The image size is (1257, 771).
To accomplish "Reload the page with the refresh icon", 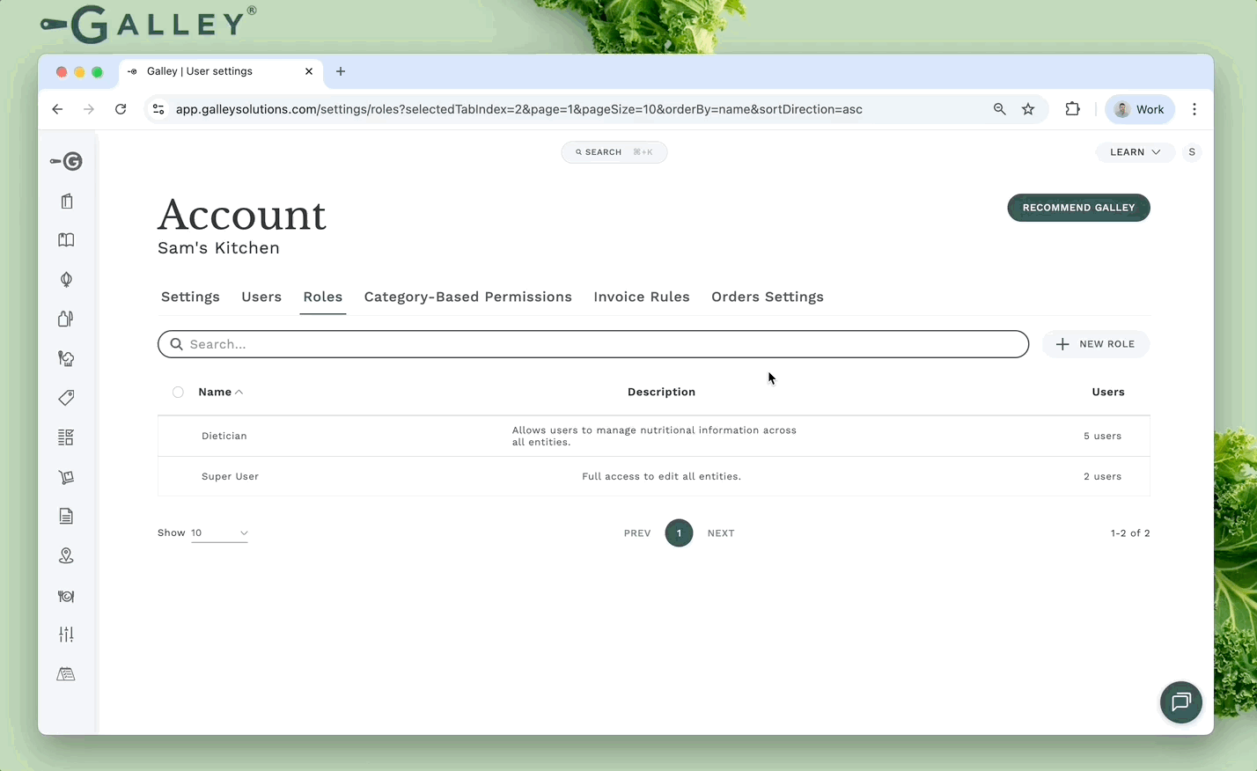I will coord(121,109).
